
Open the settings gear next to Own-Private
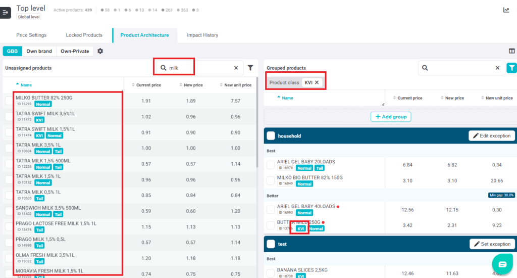(100, 51)
